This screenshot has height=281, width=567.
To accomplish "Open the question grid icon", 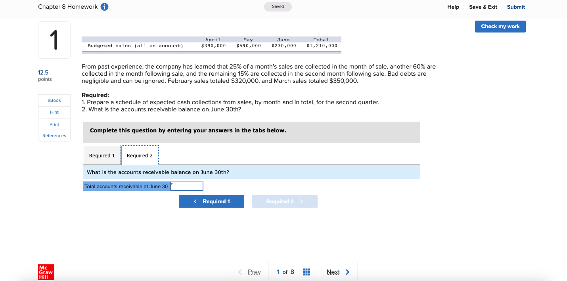I will tap(306, 272).
